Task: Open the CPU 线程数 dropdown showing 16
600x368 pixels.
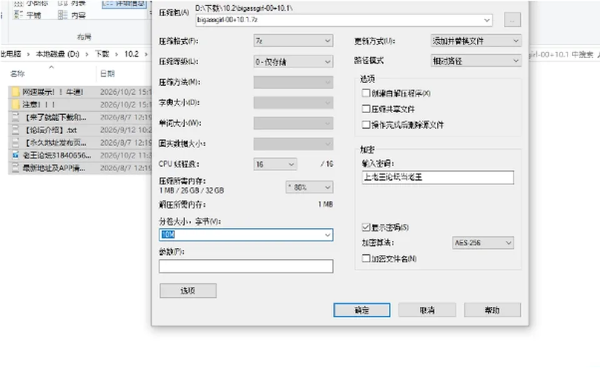Action: click(275, 164)
